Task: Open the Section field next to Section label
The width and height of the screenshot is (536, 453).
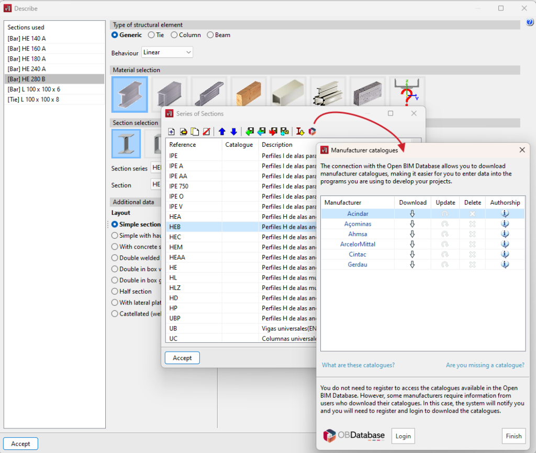Action: 156,184
